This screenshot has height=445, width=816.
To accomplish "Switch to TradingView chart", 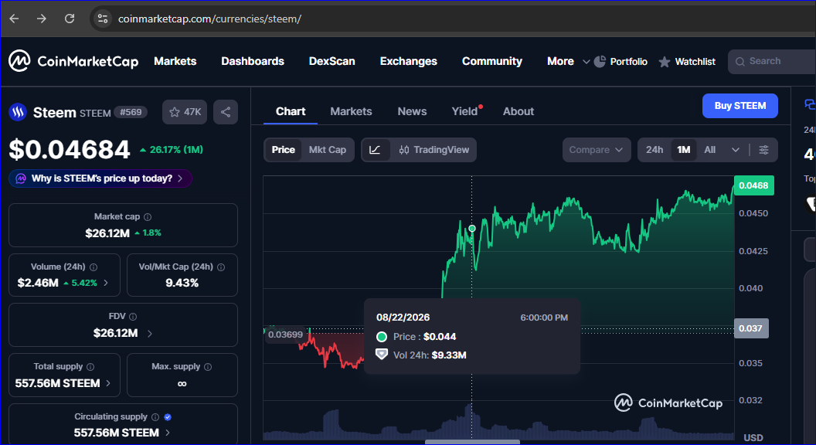I will coord(434,150).
